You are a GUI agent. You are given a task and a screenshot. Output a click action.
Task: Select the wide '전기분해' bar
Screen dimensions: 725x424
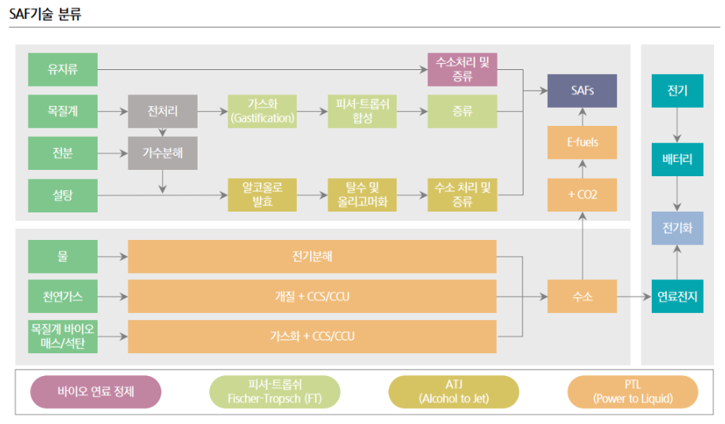click(312, 256)
